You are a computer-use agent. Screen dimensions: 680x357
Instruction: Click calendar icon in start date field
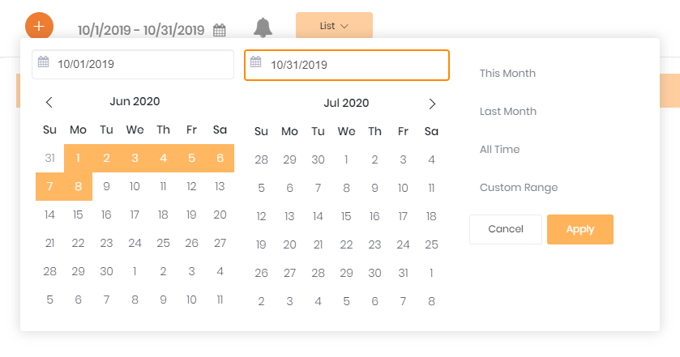(44, 62)
